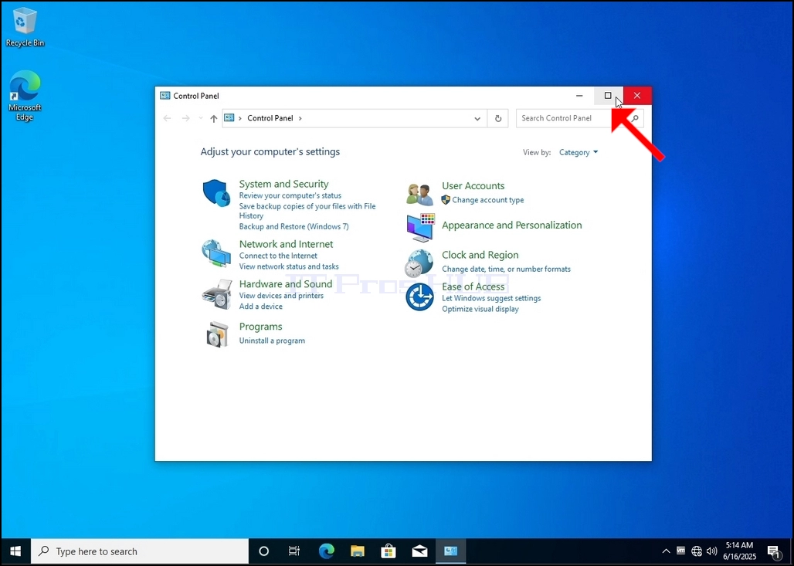Click Optimize visual display link
Image resolution: width=794 pixels, height=566 pixels.
480,309
